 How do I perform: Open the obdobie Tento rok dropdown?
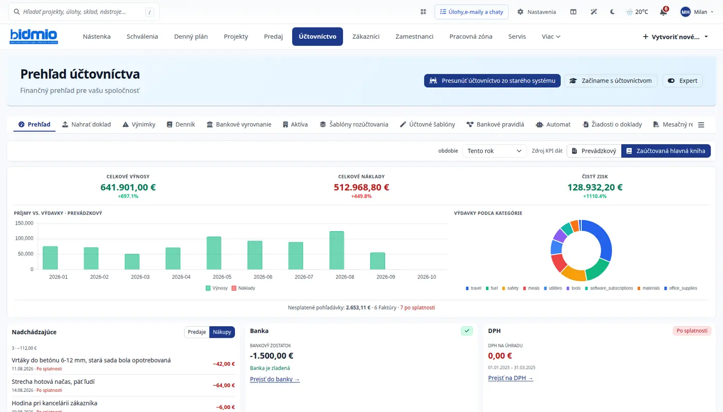tap(494, 151)
